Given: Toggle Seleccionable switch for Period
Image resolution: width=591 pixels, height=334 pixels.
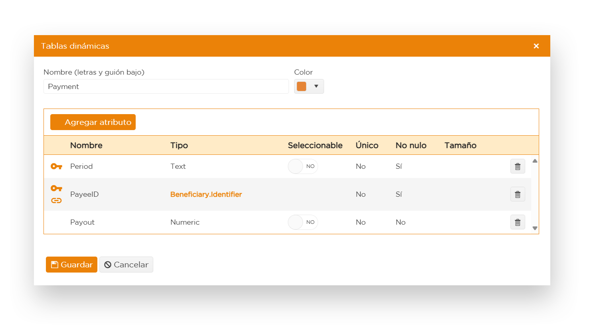Looking at the screenshot, I should click(302, 166).
